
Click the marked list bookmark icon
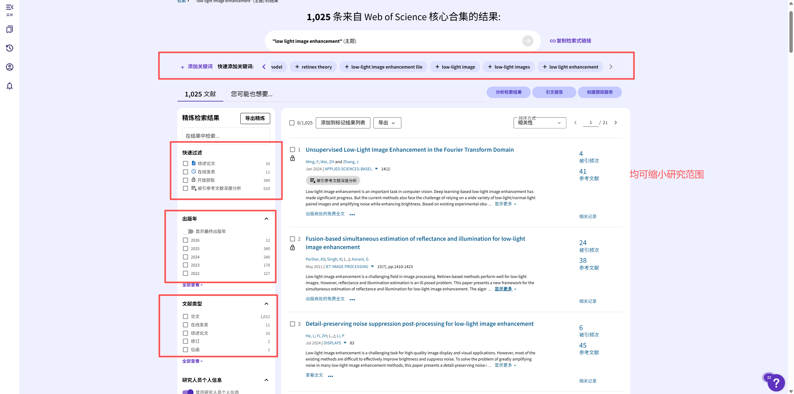point(10,29)
